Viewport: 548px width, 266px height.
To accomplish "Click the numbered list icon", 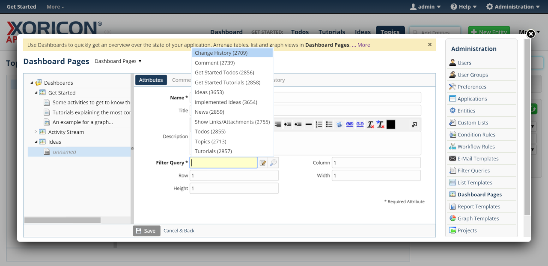I will point(319,124).
